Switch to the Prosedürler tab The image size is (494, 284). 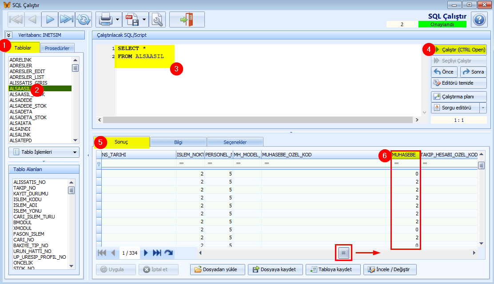point(57,48)
